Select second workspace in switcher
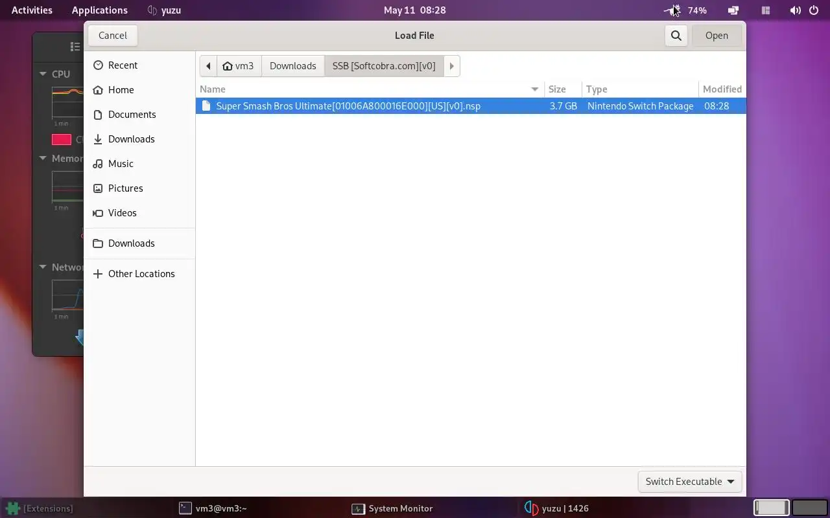 tap(810, 508)
